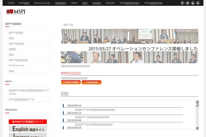Open Working Group link in sidebar
This screenshot has width=206, height=137.
16,65
